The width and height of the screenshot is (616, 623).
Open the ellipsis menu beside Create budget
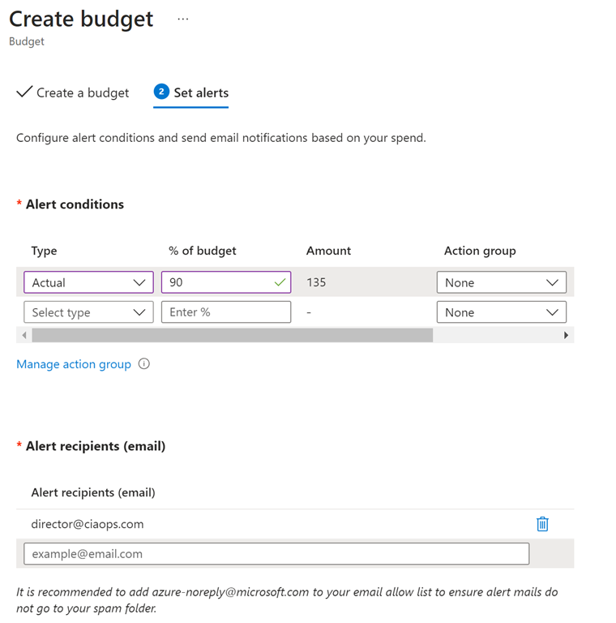pyautogui.click(x=182, y=19)
